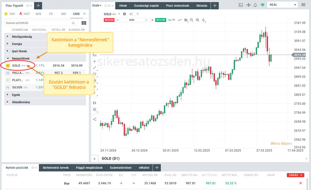Screen dimensions: 311x190
Task: Click the GOLD instrument info icon
Action: 124,14
